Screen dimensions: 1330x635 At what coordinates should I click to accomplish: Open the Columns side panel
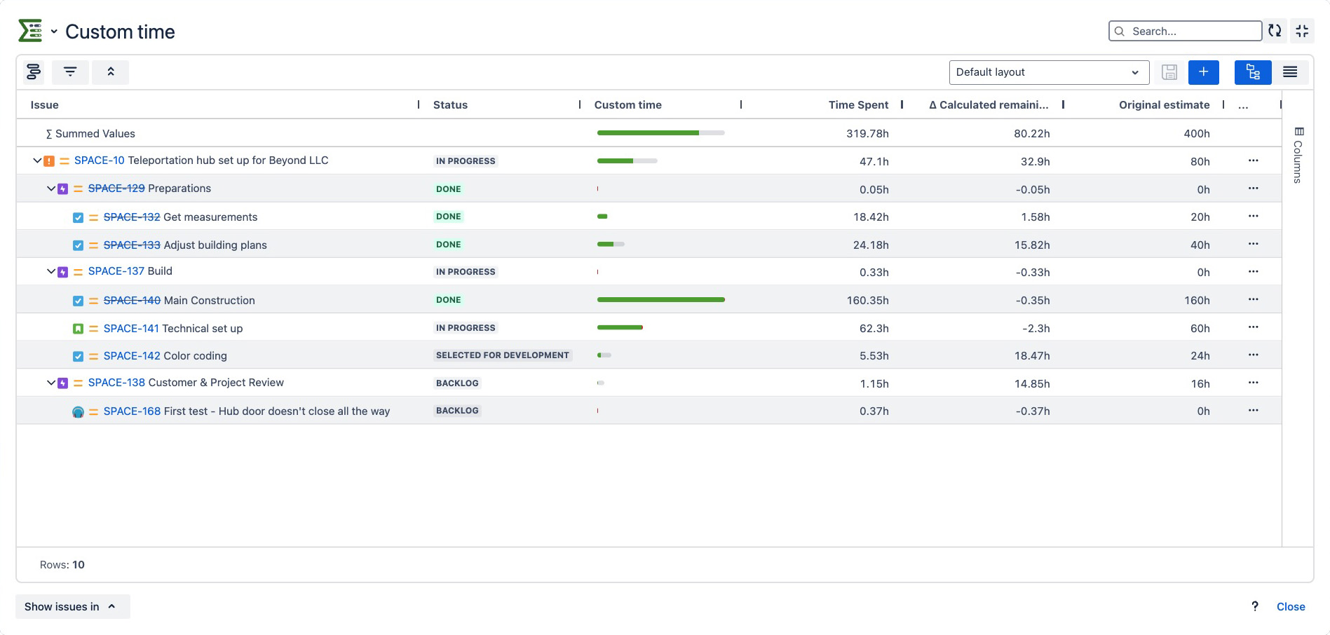coord(1298,156)
